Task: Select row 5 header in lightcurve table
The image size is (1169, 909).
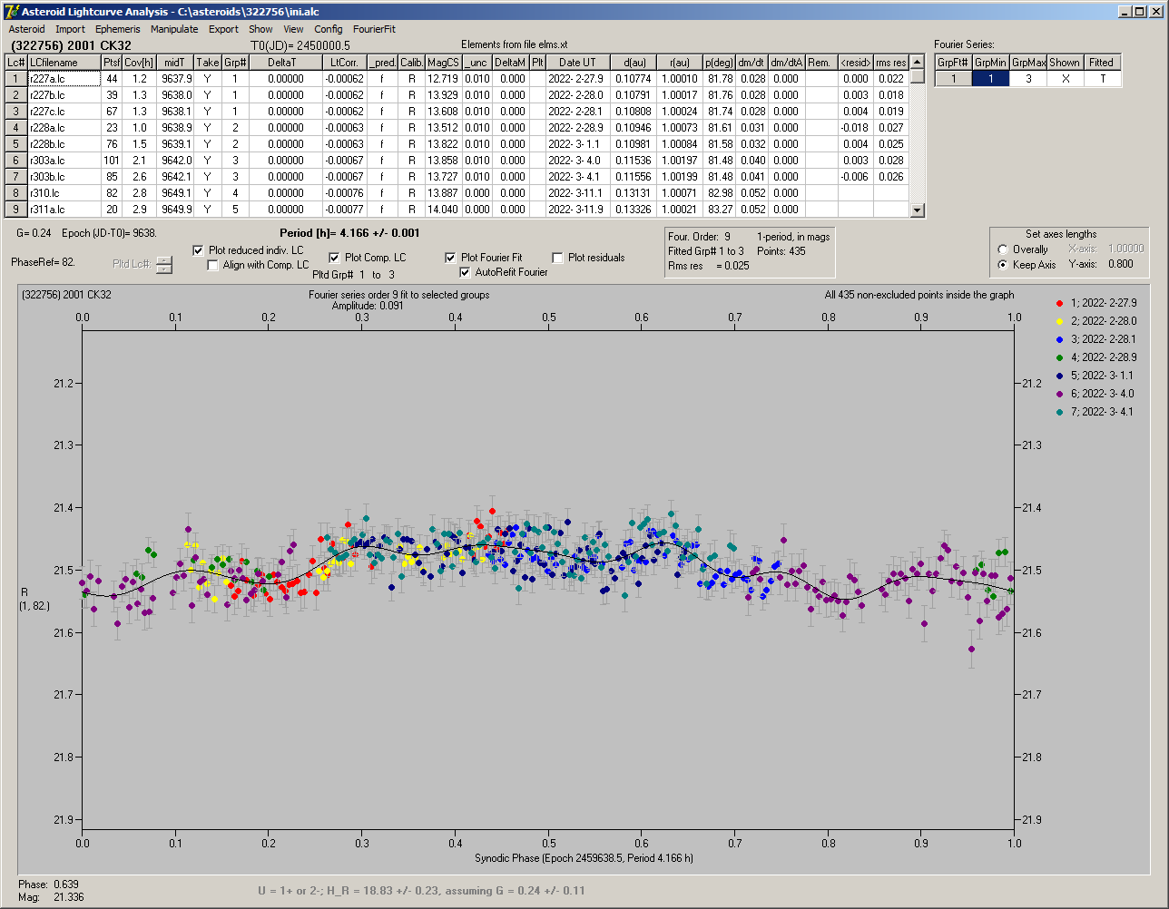Action: (15, 144)
